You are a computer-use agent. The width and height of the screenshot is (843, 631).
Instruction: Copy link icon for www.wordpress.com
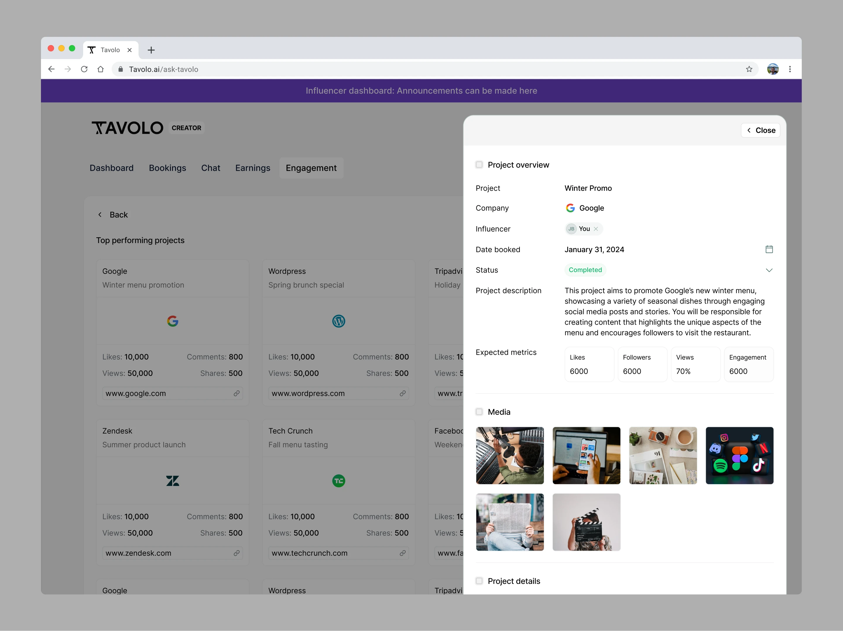click(402, 393)
